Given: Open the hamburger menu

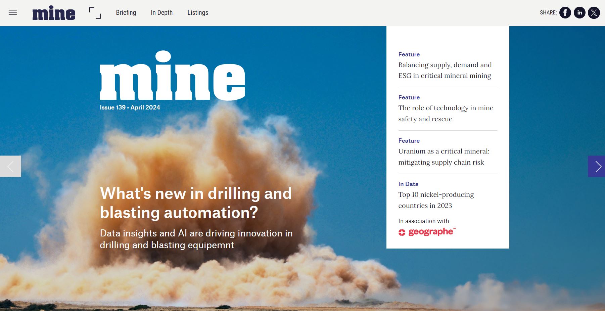Looking at the screenshot, I should 13,13.
